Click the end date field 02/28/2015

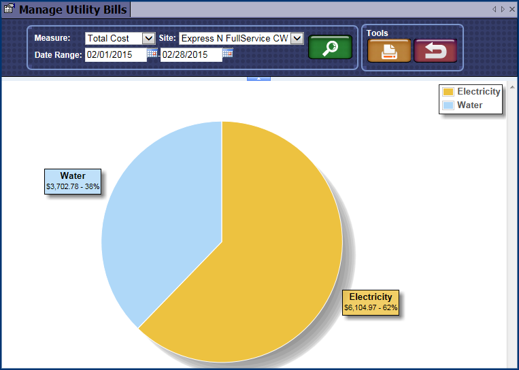[x=190, y=55]
